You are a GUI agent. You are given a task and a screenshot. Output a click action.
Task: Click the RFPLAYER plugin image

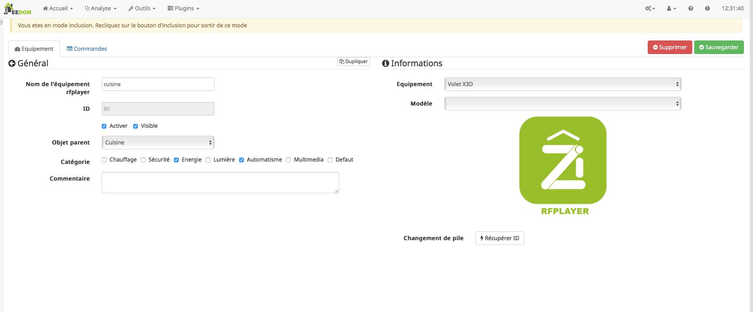point(563,166)
